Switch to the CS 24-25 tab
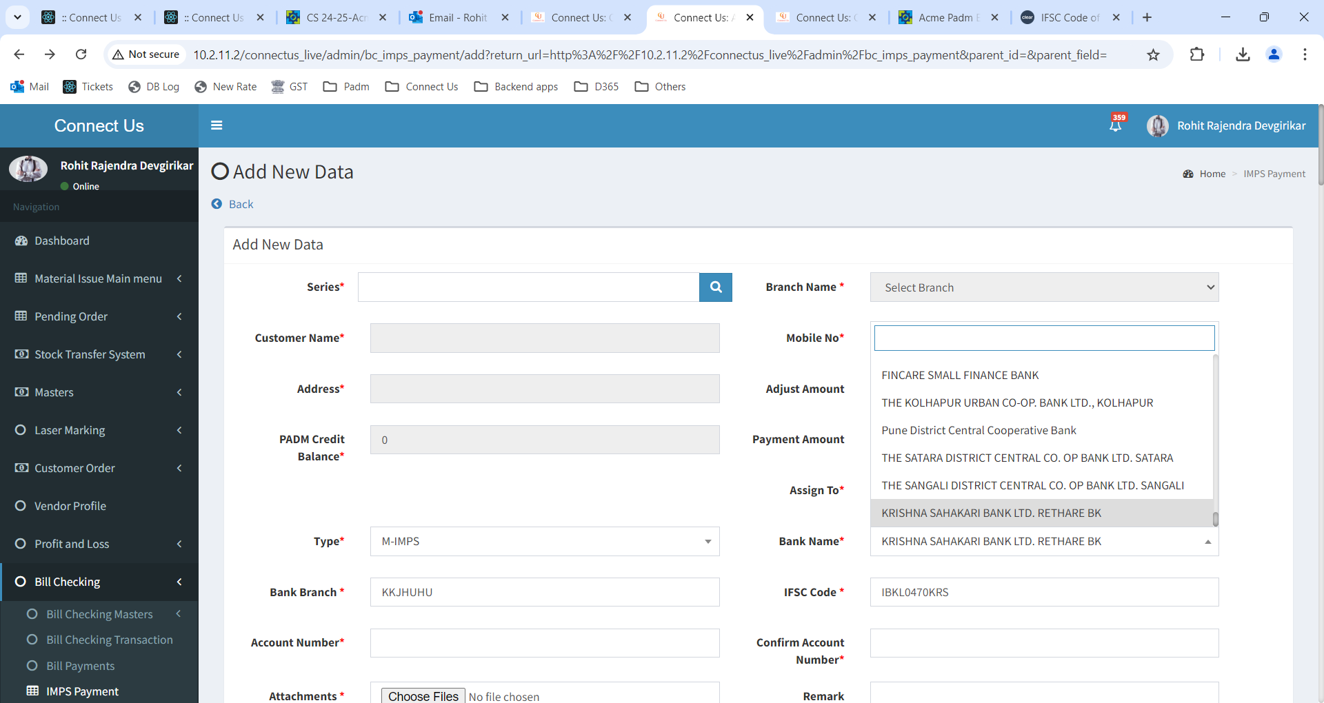This screenshot has width=1324, height=703. click(x=337, y=17)
